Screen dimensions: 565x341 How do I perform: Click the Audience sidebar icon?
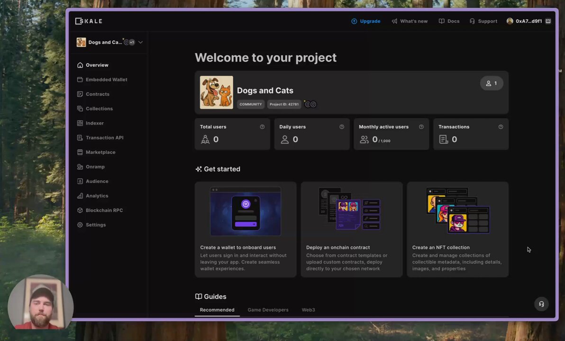click(x=80, y=181)
